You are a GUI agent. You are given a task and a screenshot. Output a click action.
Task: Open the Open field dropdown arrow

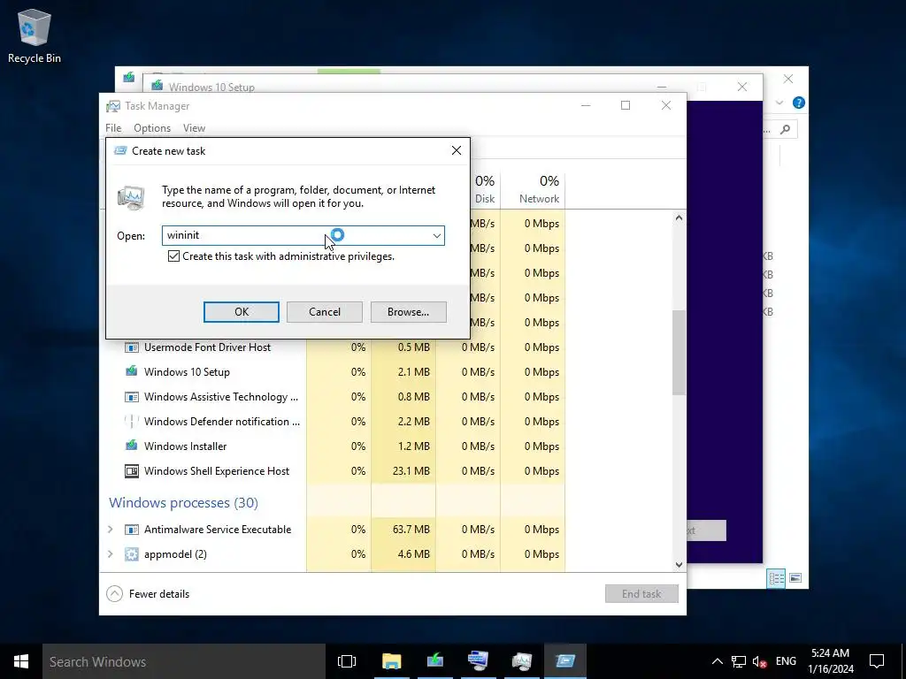437,235
